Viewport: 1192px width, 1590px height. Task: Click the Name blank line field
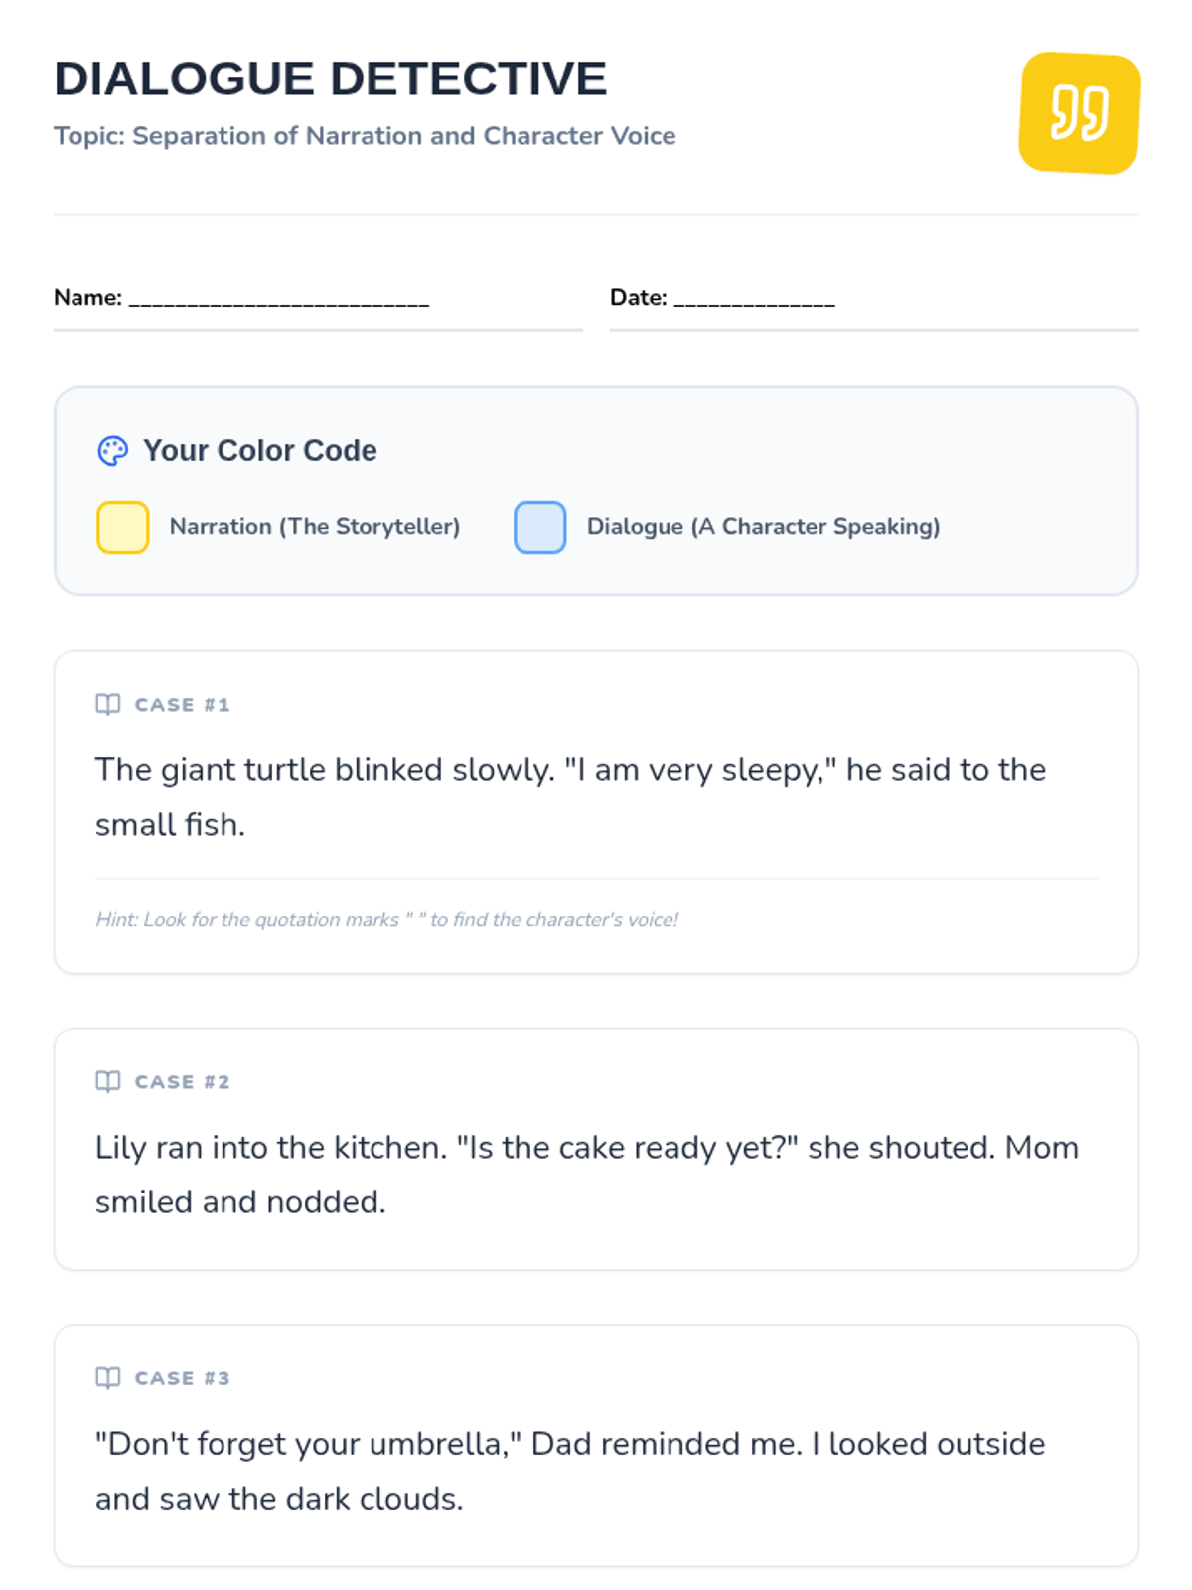(279, 299)
